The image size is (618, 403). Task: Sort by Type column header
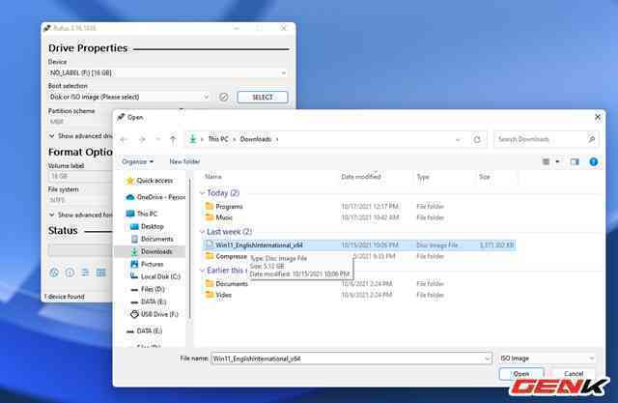coord(423,177)
